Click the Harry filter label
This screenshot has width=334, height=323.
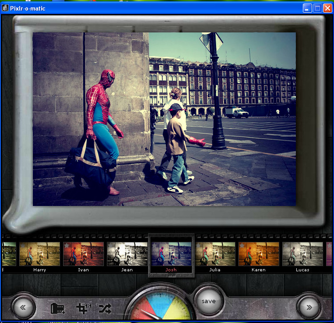coord(39,270)
